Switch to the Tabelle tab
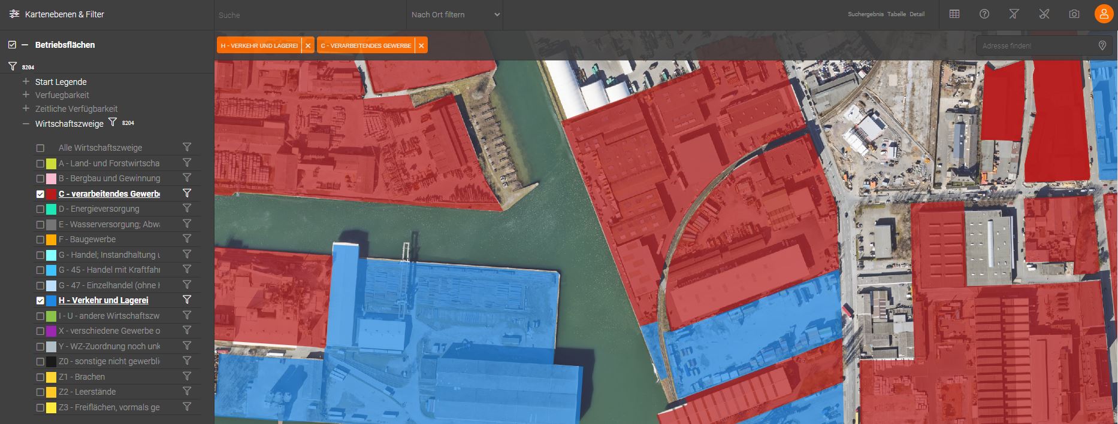The height and width of the screenshot is (424, 1118). 896,14
